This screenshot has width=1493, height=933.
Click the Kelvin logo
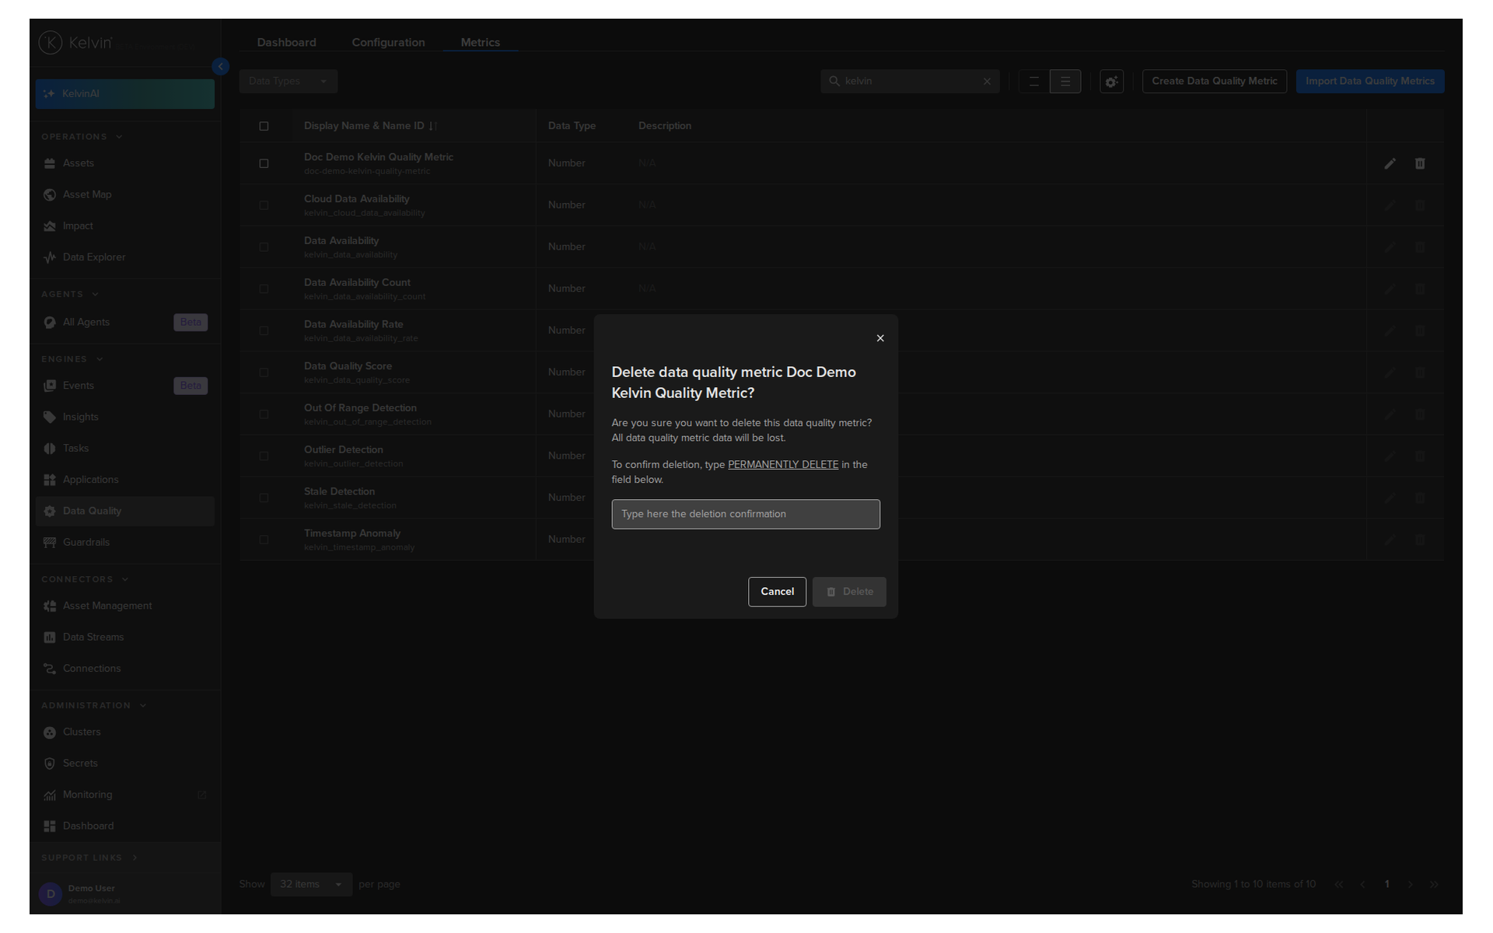pos(75,43)
